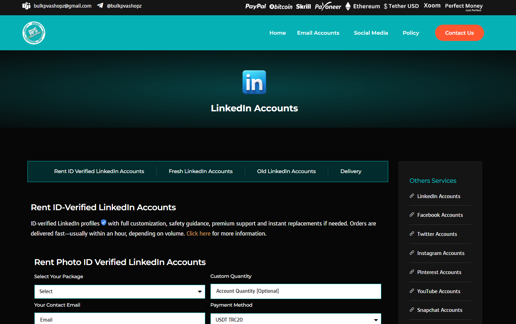Open the Policy menu item
The width and height of the screenshot is (516, 324).
click(411, 33)
